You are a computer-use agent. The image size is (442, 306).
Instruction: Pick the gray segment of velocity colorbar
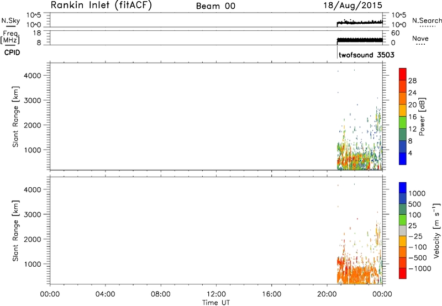403,230
